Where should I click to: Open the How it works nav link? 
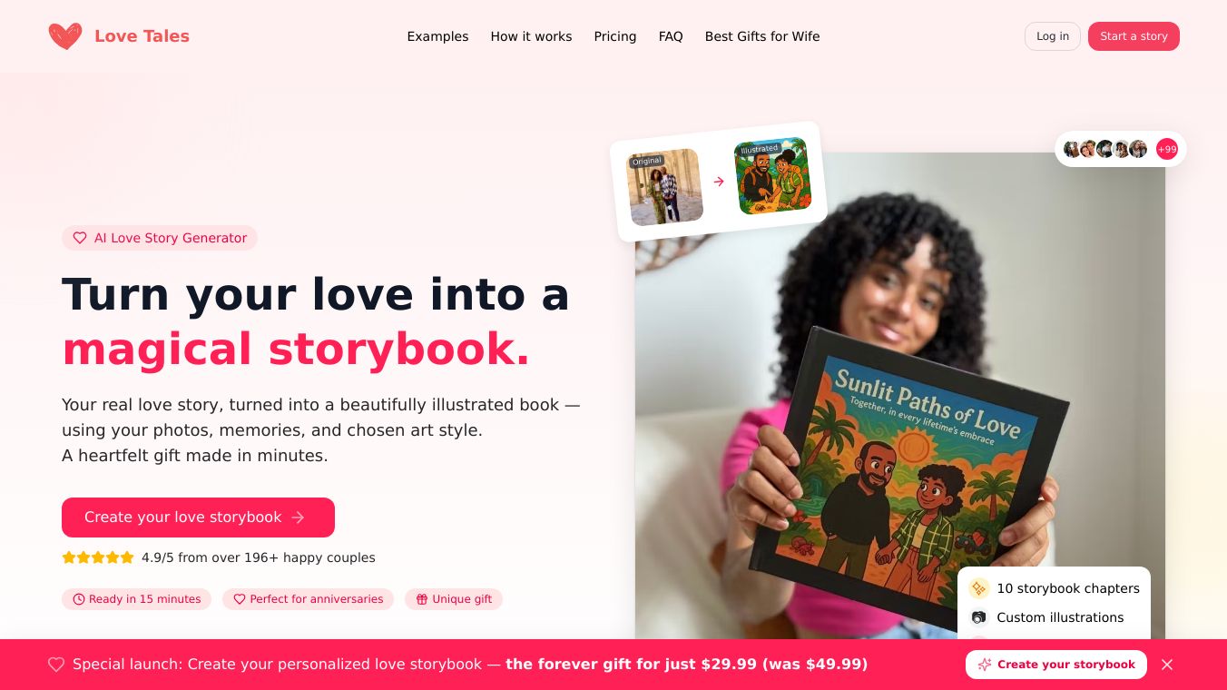point(531,36)
